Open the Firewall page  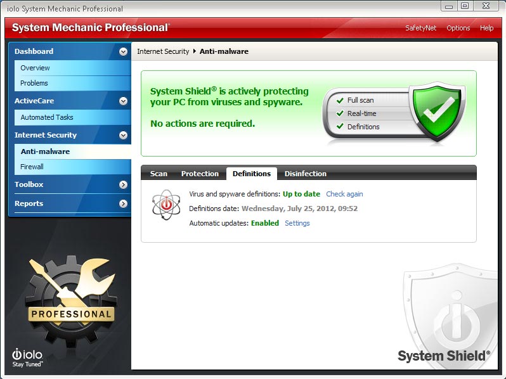(73, 167)
